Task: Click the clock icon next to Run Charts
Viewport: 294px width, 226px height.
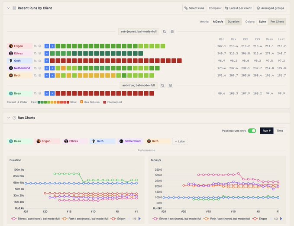Action: (14, 118)
